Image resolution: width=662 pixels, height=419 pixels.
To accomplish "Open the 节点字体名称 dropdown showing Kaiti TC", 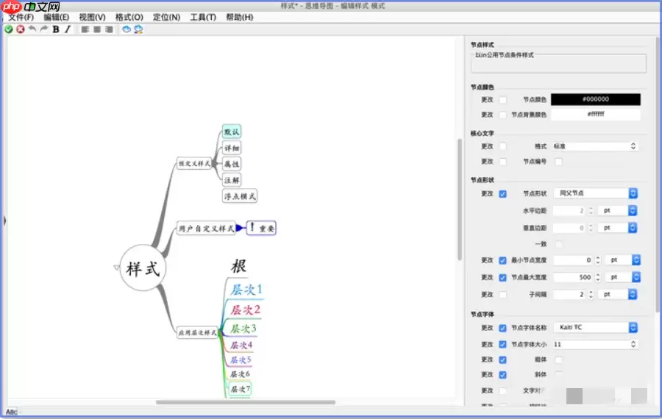I will [x=594, y=328].
